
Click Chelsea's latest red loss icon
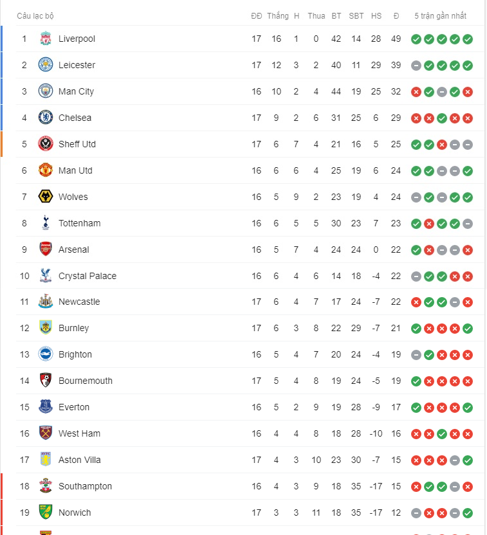tap(468, 118)
